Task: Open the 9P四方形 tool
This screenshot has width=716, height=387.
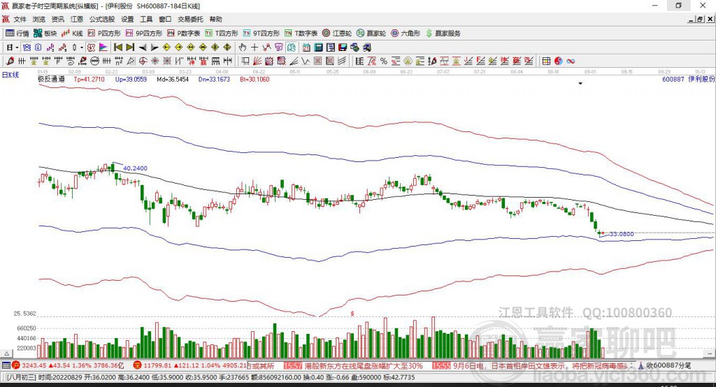Action: tap(144, 34)
